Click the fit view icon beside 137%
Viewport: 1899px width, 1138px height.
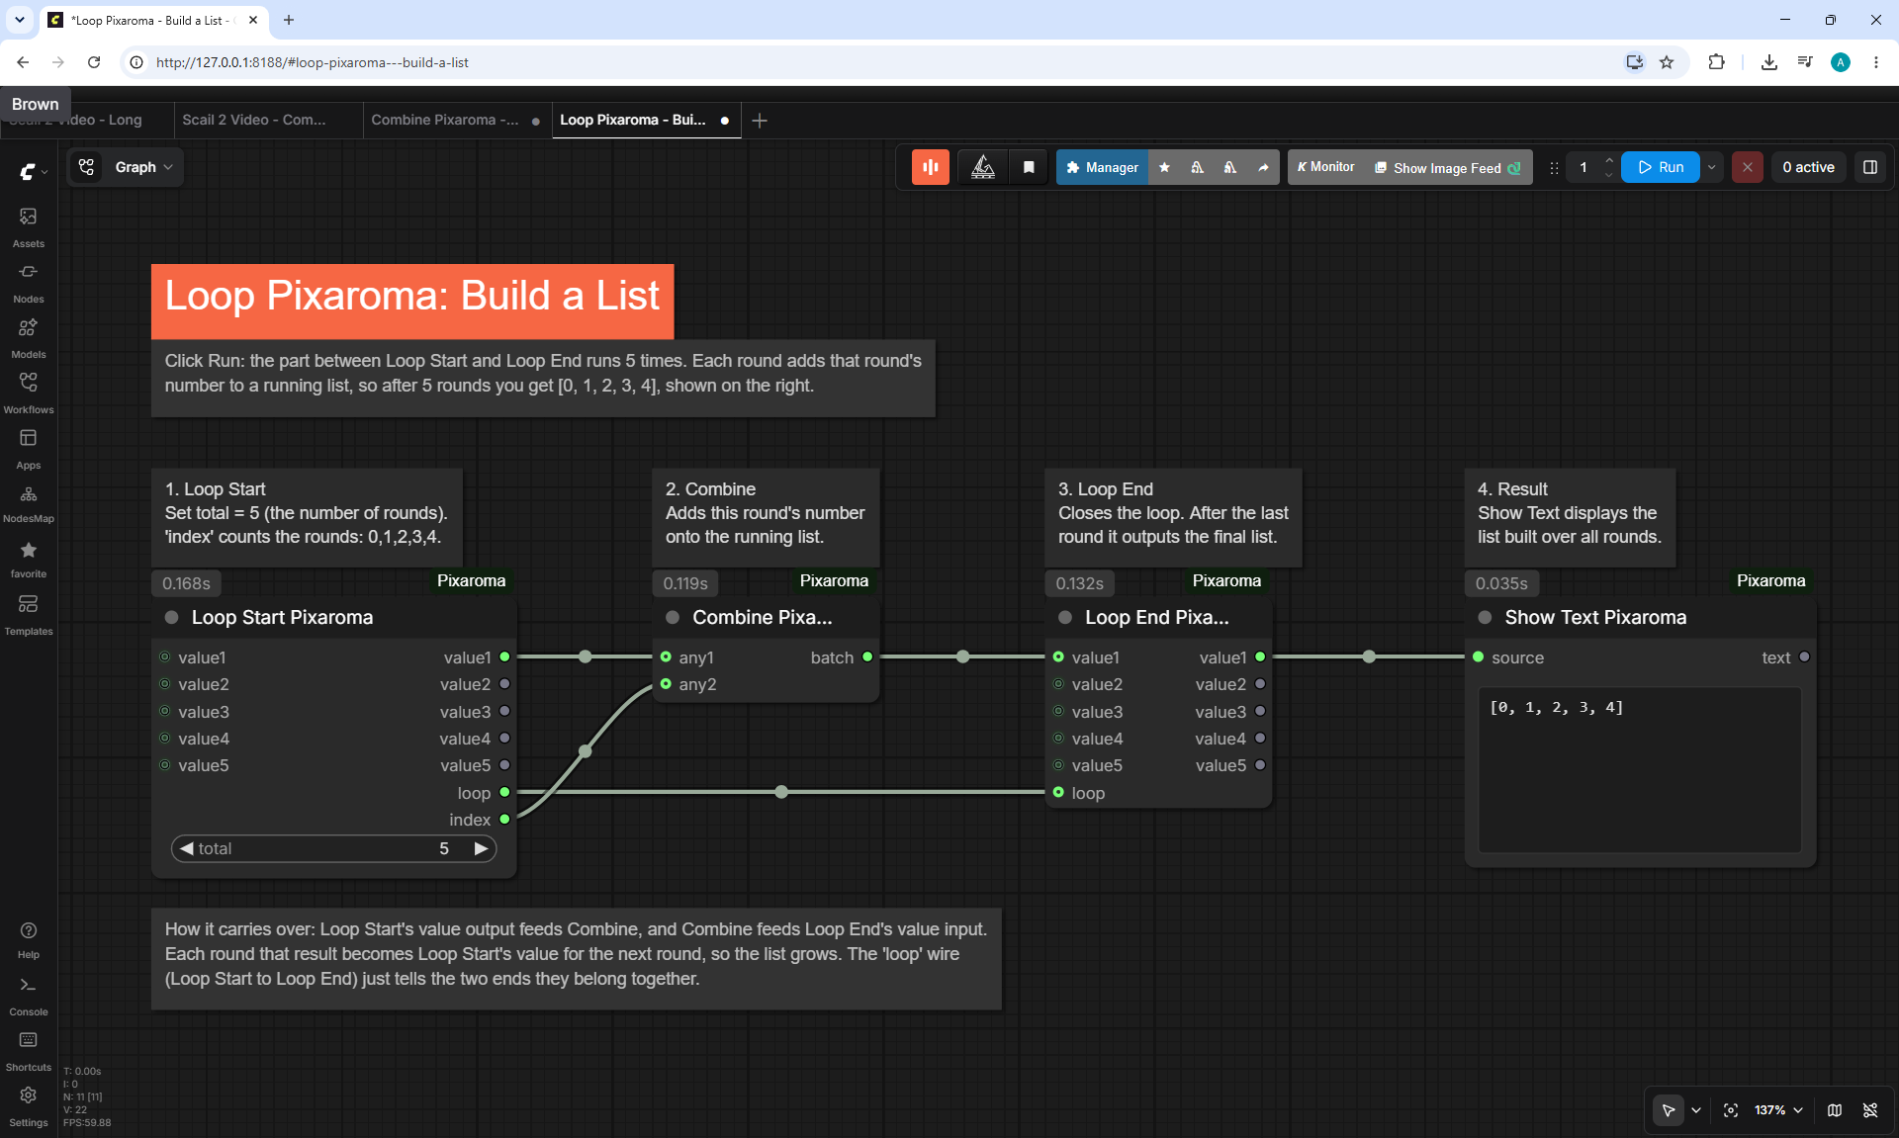pyautogui.click(x=1731, y=1110)
